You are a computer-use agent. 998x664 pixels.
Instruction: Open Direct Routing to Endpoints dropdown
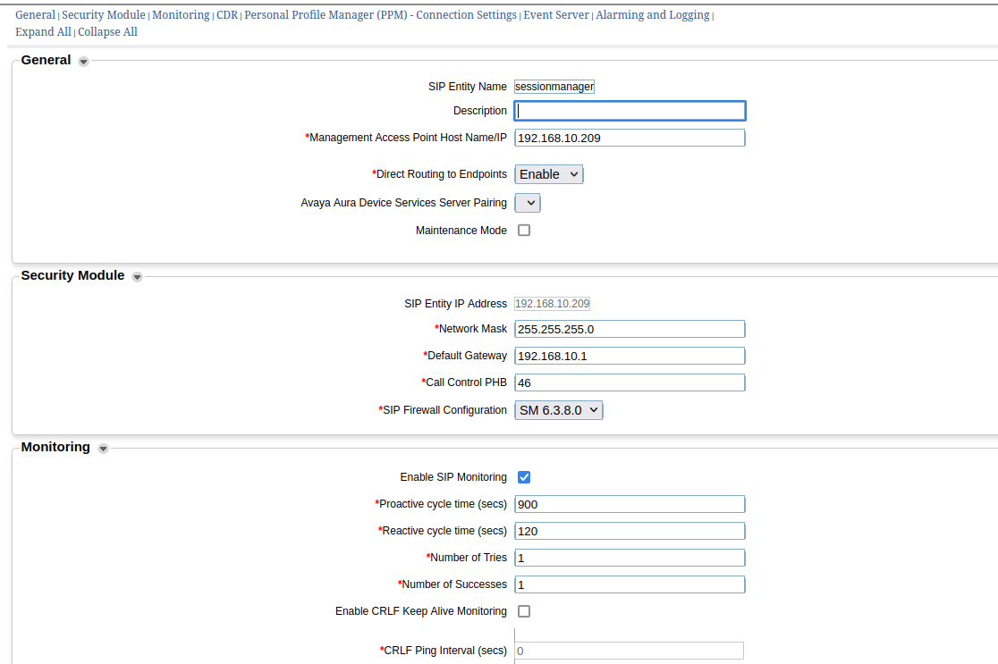point(548,174)
